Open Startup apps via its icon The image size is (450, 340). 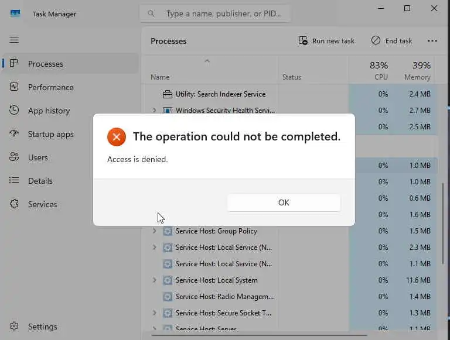[15, 134]
